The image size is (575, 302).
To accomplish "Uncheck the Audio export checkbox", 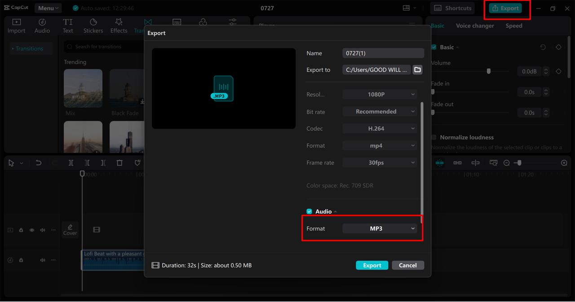I will click(309, 211).
